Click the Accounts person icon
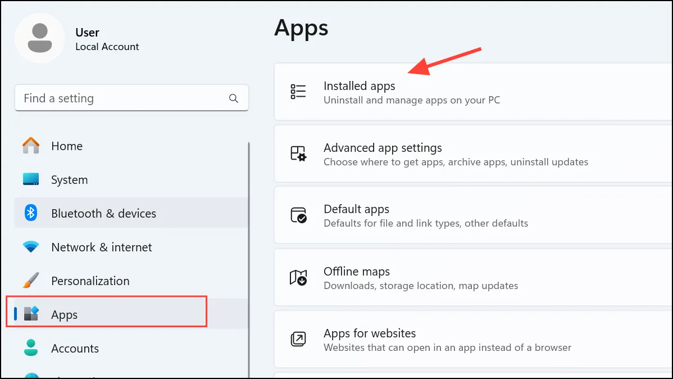The width and height of the screenshot is (673, 379). point(31,348)
